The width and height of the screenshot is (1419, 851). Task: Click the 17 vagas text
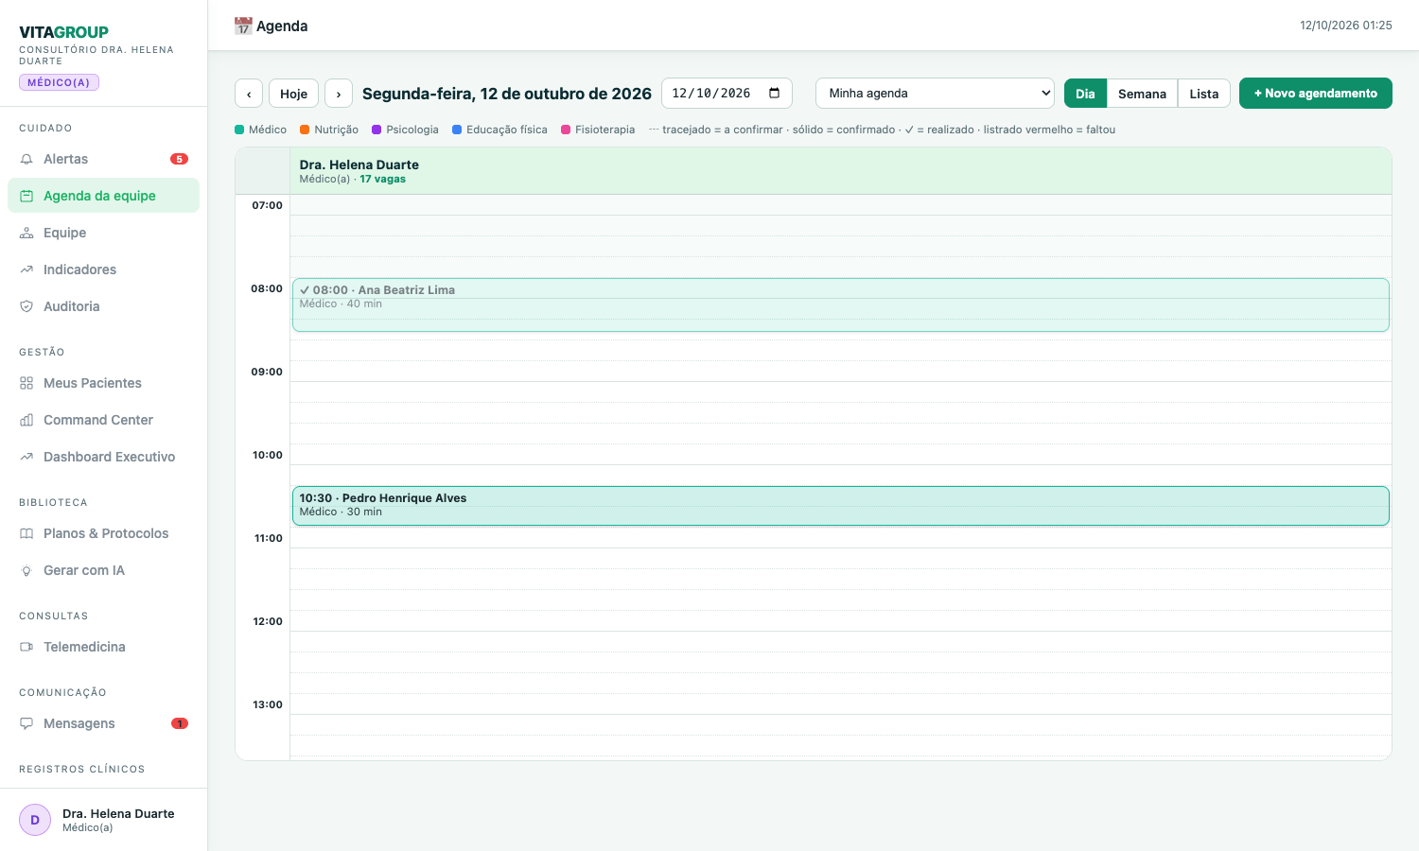(x=382, y=179)
